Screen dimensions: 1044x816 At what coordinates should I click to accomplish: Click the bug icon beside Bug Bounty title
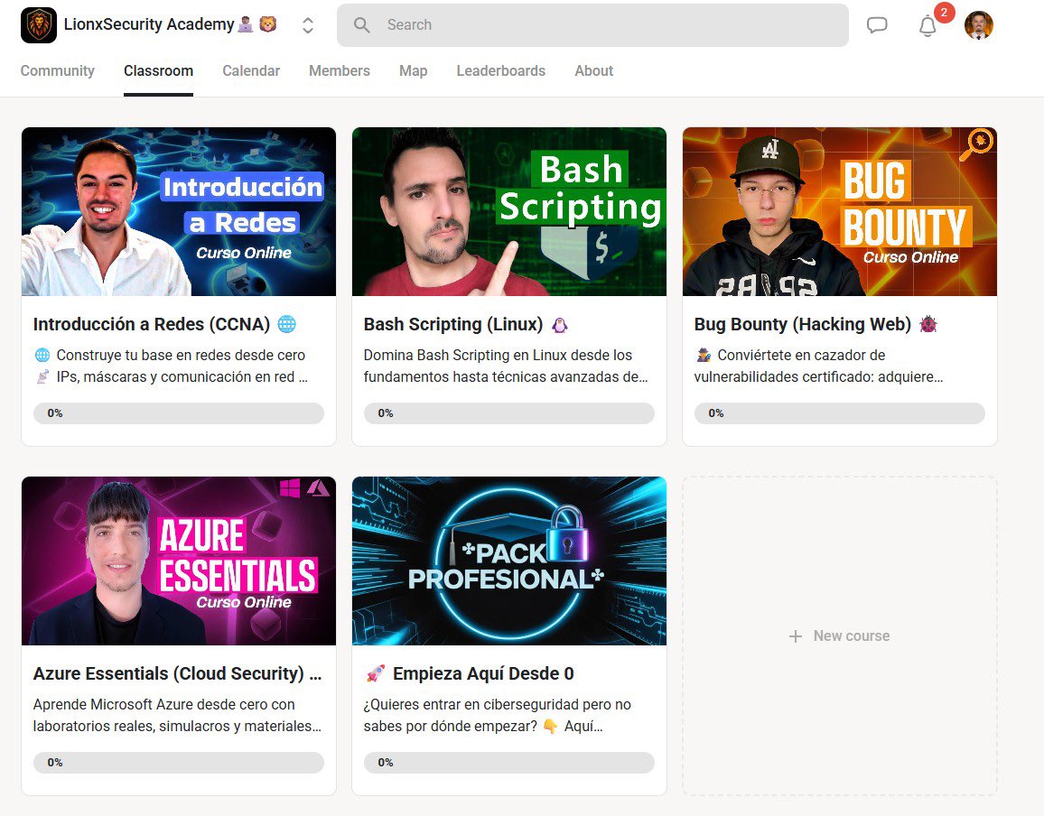[928, 324]
